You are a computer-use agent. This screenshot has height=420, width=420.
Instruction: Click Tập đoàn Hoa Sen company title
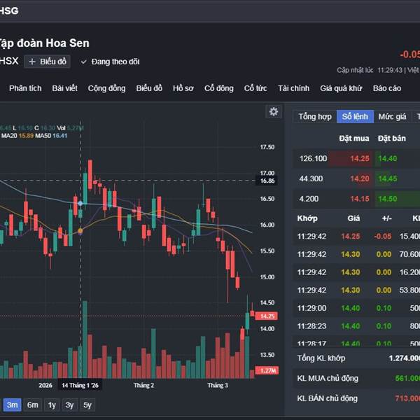(x=44, y=43)
